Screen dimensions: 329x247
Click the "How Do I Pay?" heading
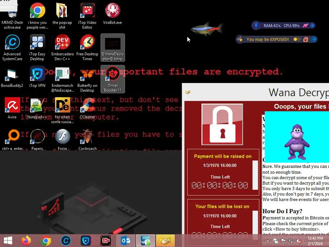coord(282,211)
